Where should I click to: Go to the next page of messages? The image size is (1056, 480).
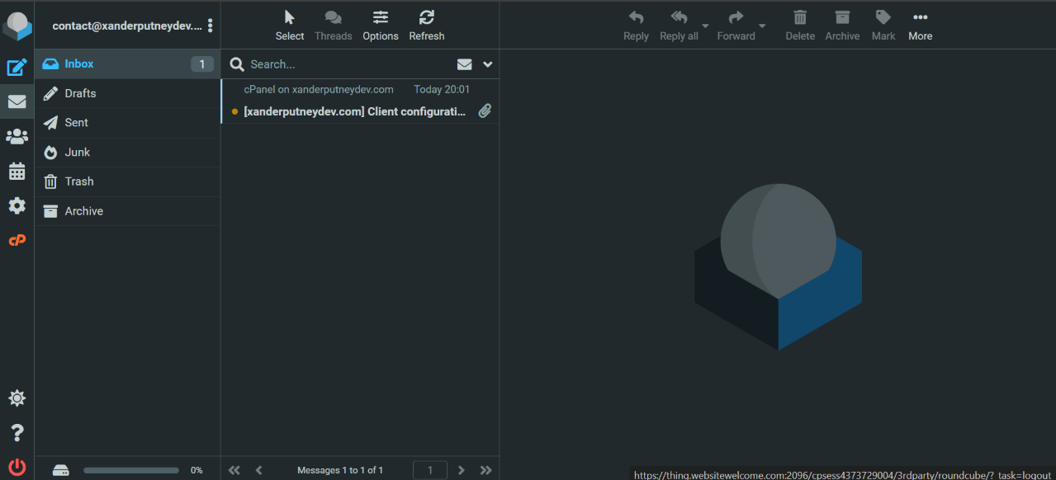pos(462,470)
